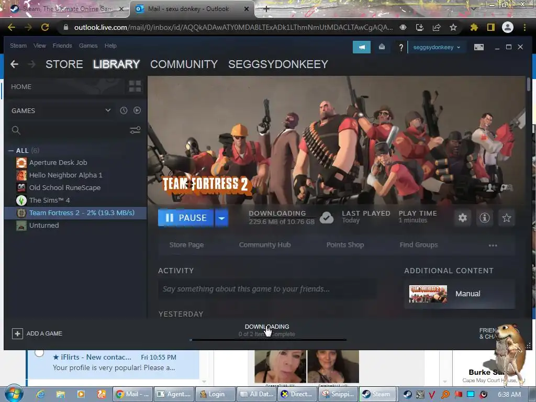This screenshot has height=402, width=536.
Task: Select Hello Neighbor Alpha 1
Action: click(x=65, y=175)
